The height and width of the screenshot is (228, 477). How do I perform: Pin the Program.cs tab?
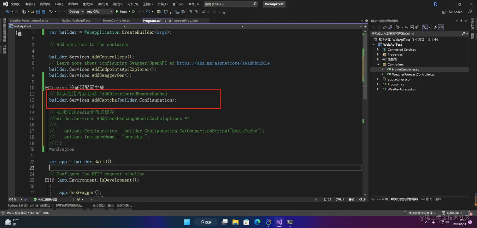click(165, 21)
